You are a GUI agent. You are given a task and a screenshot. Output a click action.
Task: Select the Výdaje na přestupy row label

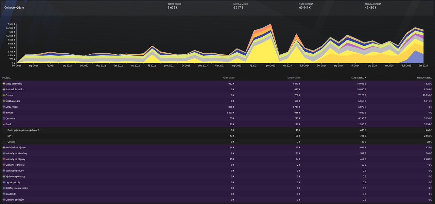[x=15, y=177]
